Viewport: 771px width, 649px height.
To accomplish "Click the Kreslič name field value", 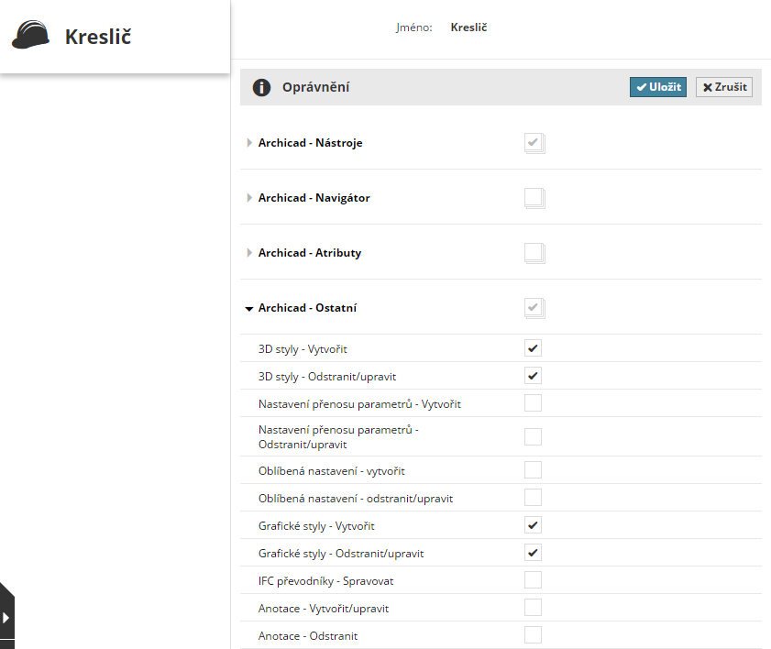I will point(468,27).
